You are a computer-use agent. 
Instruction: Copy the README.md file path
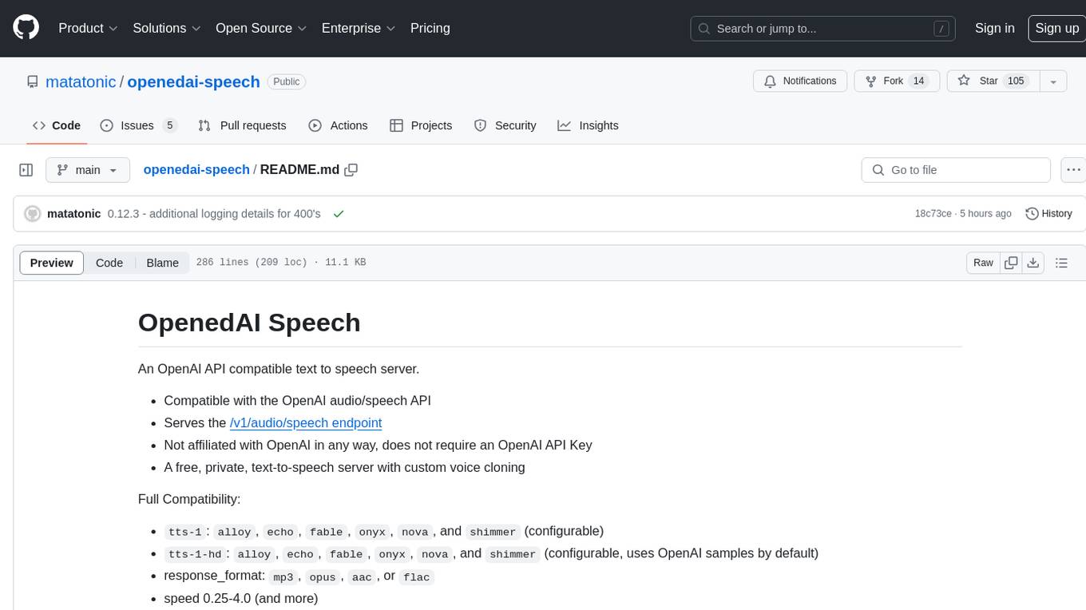pyautogui.click(x=351, y=170)
